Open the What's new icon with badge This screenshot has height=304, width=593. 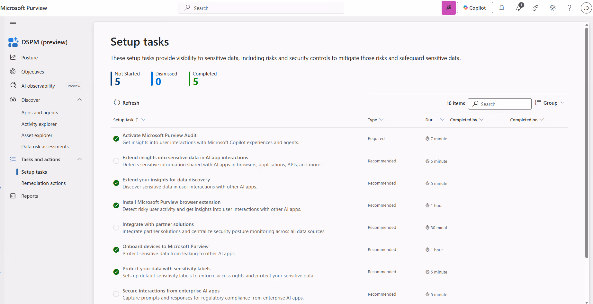(x=519, y=7)
